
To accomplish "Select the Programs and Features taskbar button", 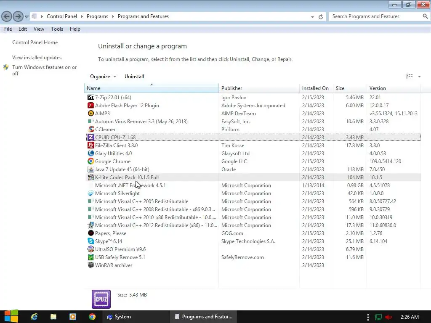I will tap(203, 317).
